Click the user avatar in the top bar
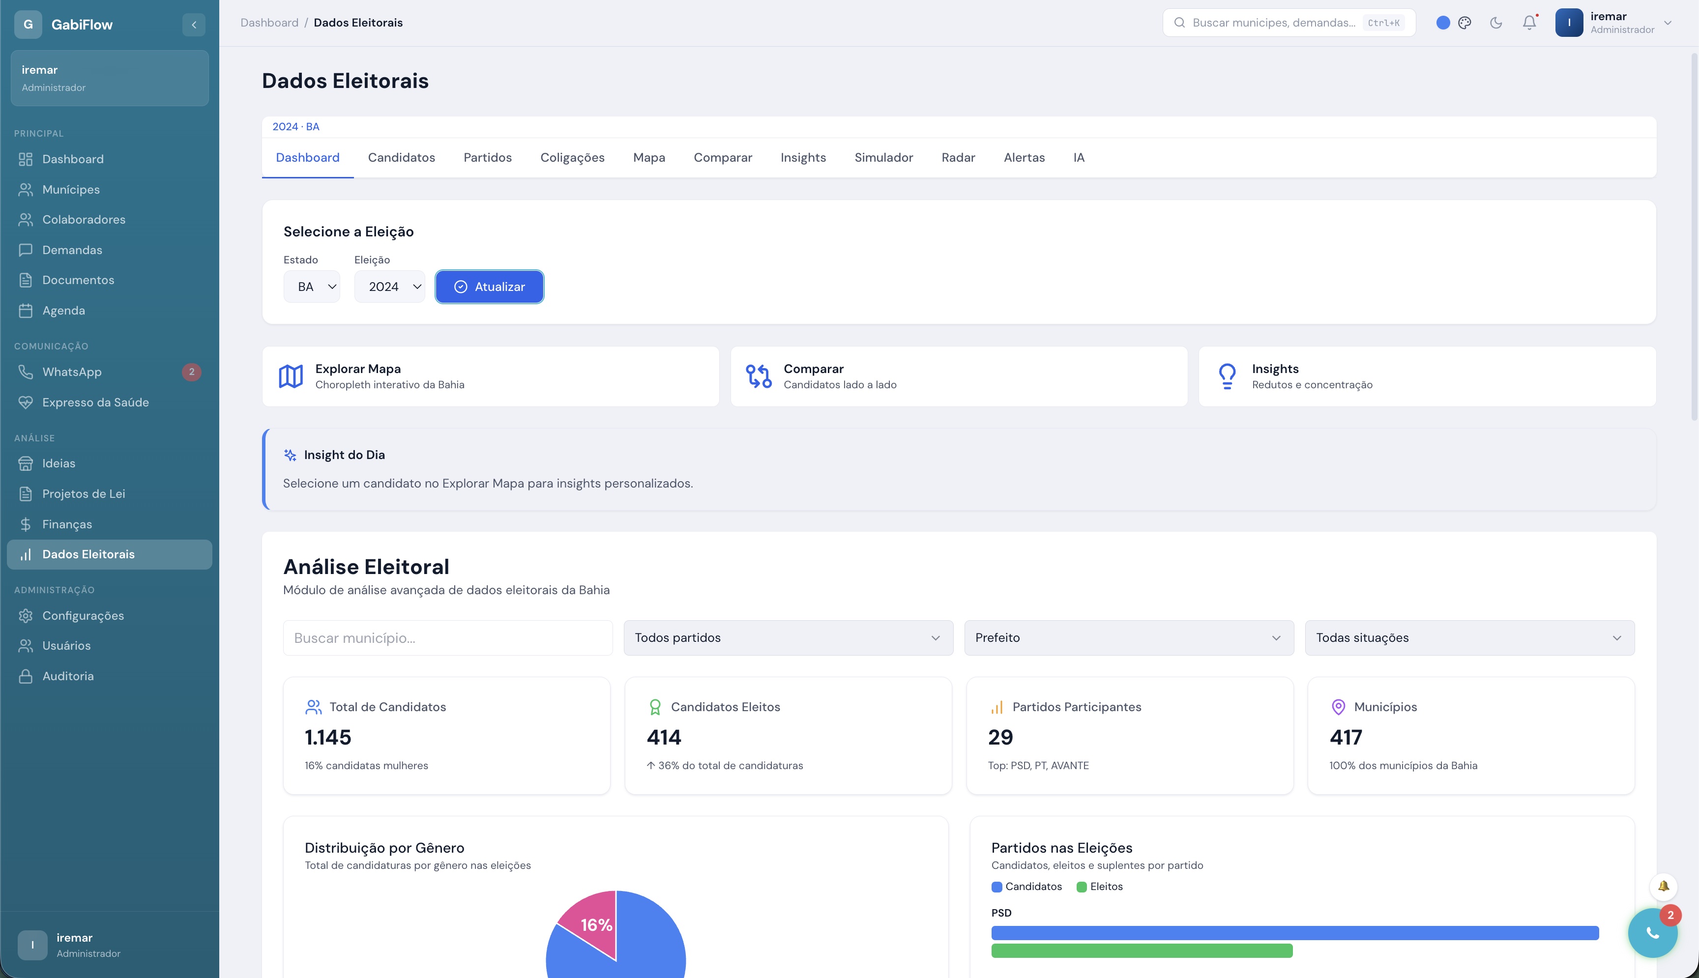This screenshot has height=978, width=1699. coord(1569,23)
